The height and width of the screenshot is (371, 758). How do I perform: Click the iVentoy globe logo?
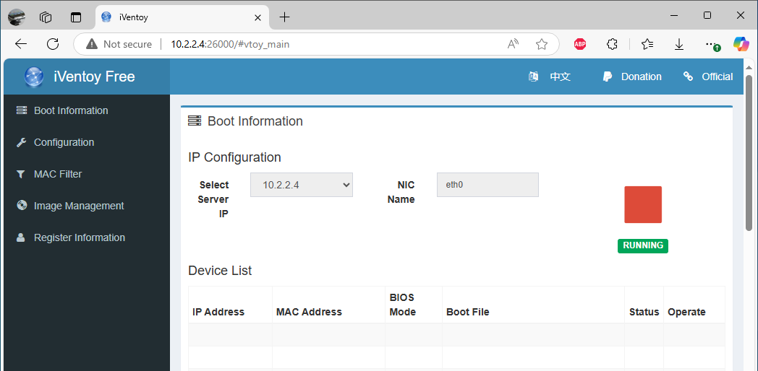click(34, 77)
